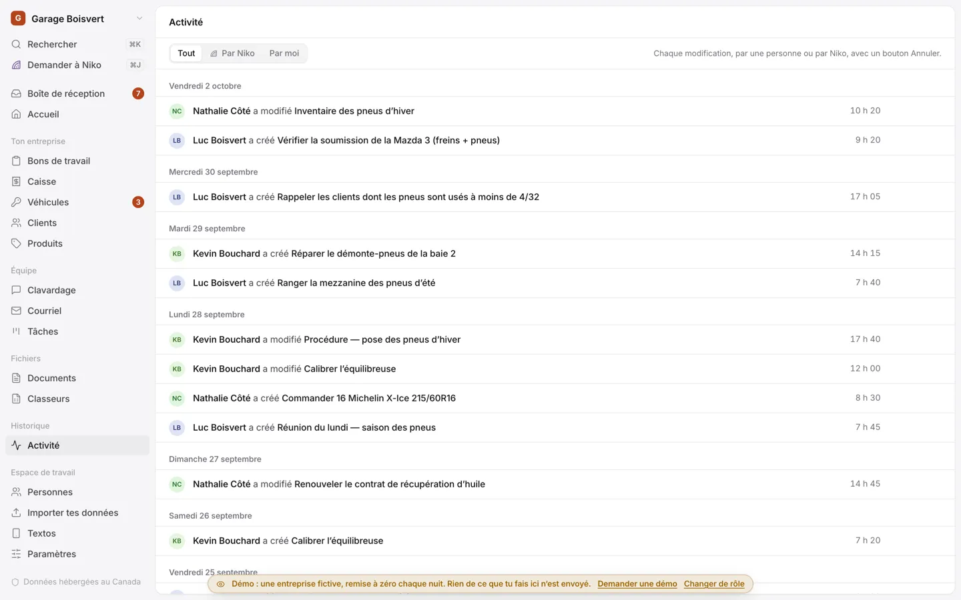961x600 pixels.
Task: Select the Tout filter tab
Action: pos(186,53)
